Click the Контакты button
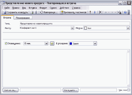 (x=11, y=90)
